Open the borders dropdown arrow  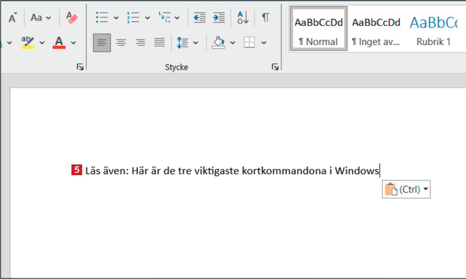coord(264,43)
